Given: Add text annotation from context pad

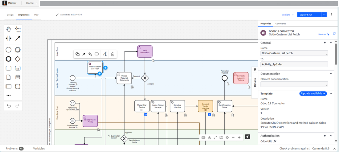Looking at the screenshot, I should (105, 54).
